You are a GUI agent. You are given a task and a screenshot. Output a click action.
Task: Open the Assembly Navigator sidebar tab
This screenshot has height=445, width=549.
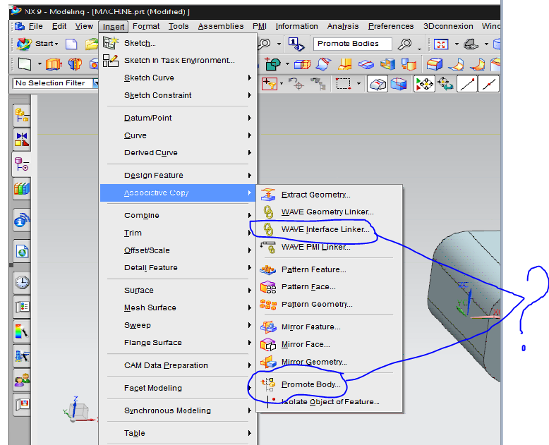coord(22,115)
